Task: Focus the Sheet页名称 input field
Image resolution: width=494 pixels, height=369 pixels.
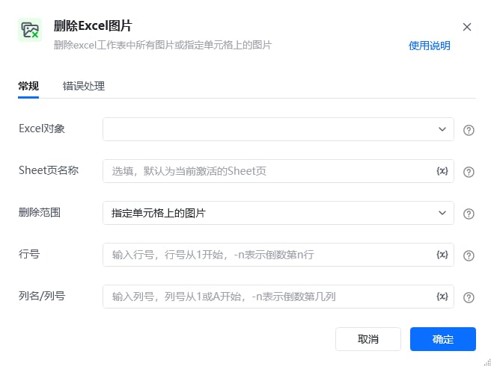Action: (x=278, y=171)
